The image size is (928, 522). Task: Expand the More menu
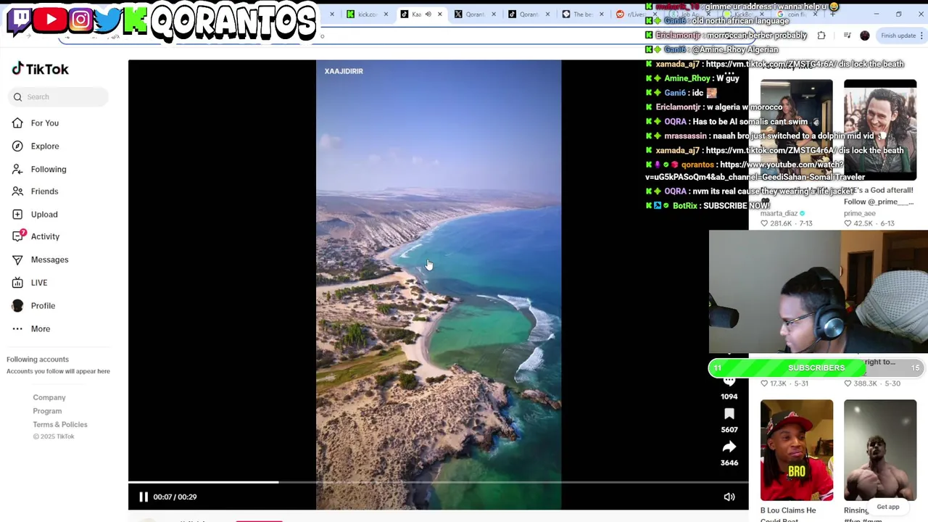pyautogui.click(x=41, y=329)
